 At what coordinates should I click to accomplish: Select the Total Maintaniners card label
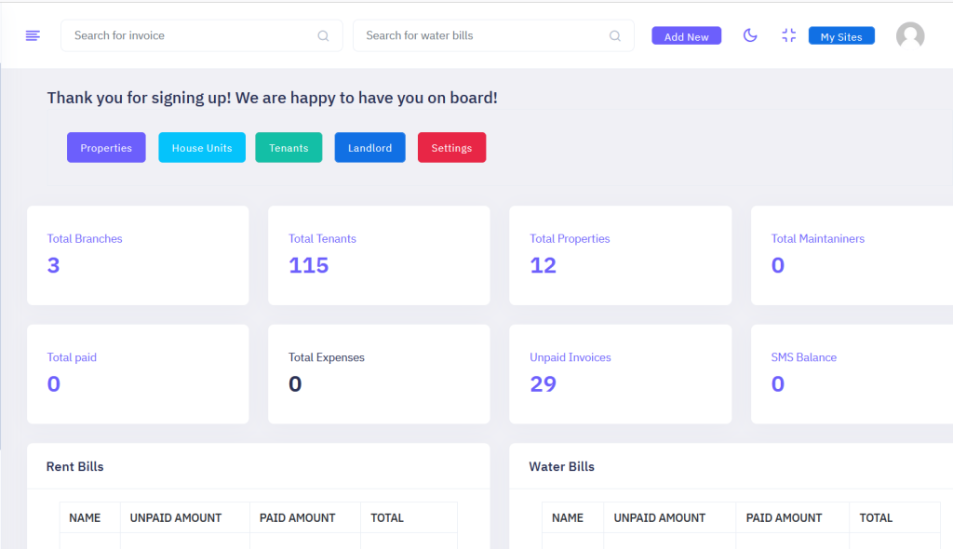tap(817, 239)
